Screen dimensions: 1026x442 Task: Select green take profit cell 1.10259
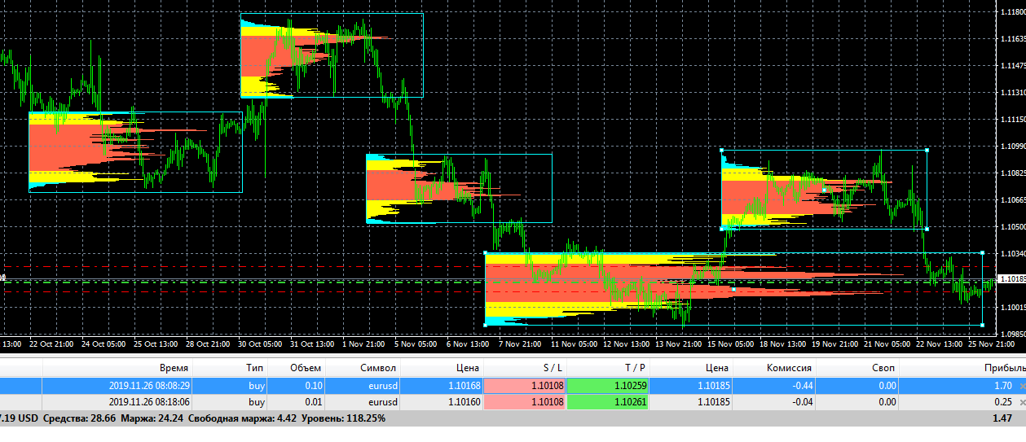pyautogui.click(x=608, y=386)
